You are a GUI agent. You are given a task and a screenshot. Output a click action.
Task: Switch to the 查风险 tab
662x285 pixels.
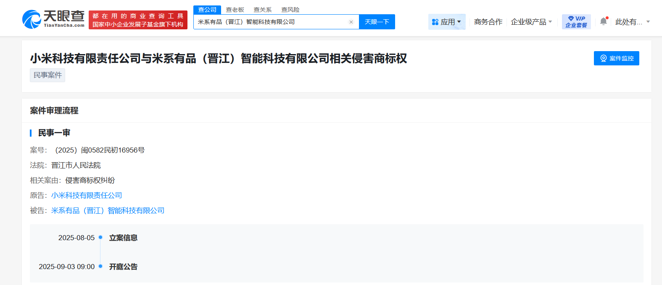coord(290,10)
